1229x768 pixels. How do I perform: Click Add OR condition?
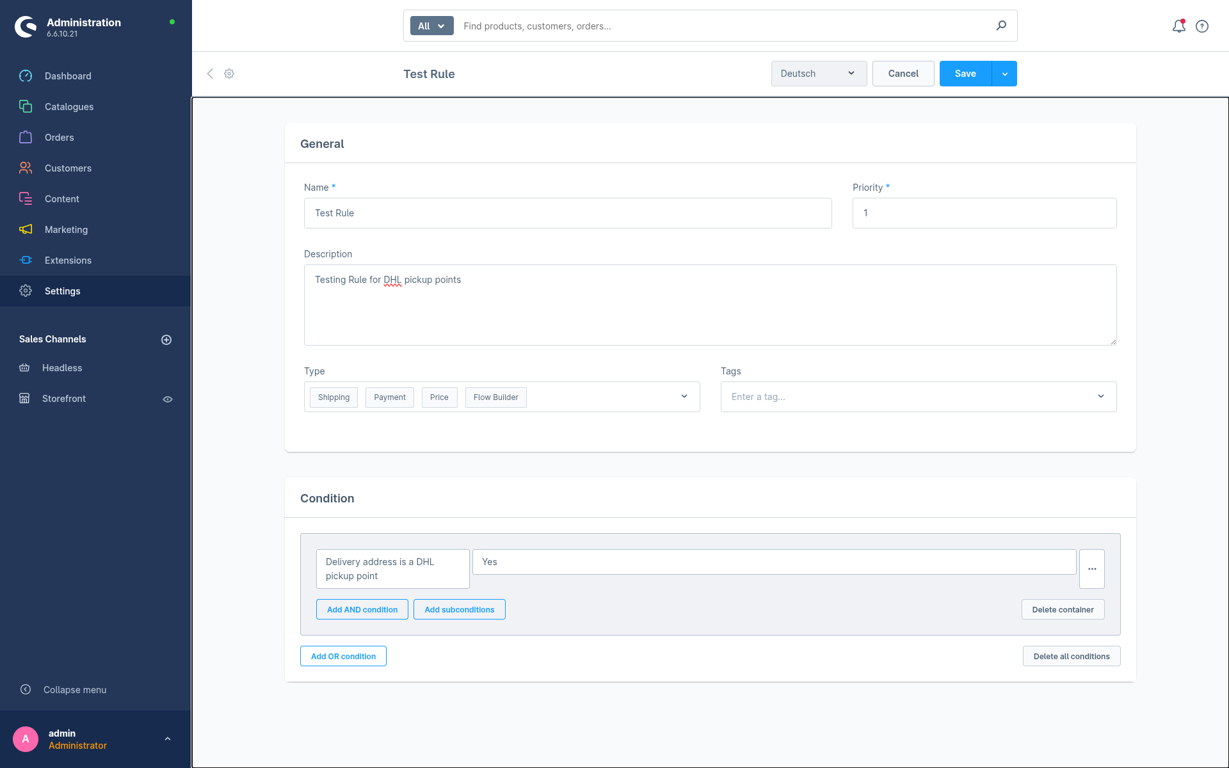tap(343, 656)
